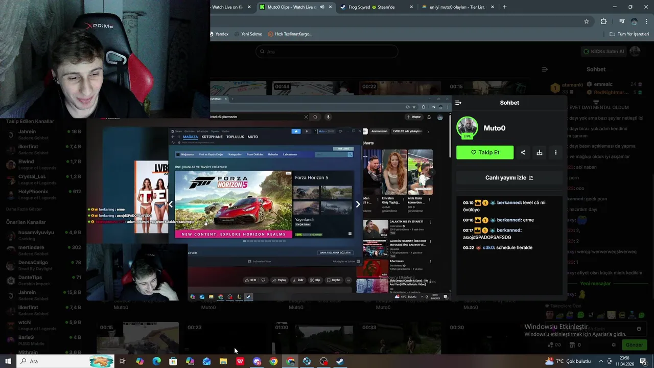This screenshot has height=368, width=654.
Task: Click the Kick search field Ara
Action: (326, 52)
